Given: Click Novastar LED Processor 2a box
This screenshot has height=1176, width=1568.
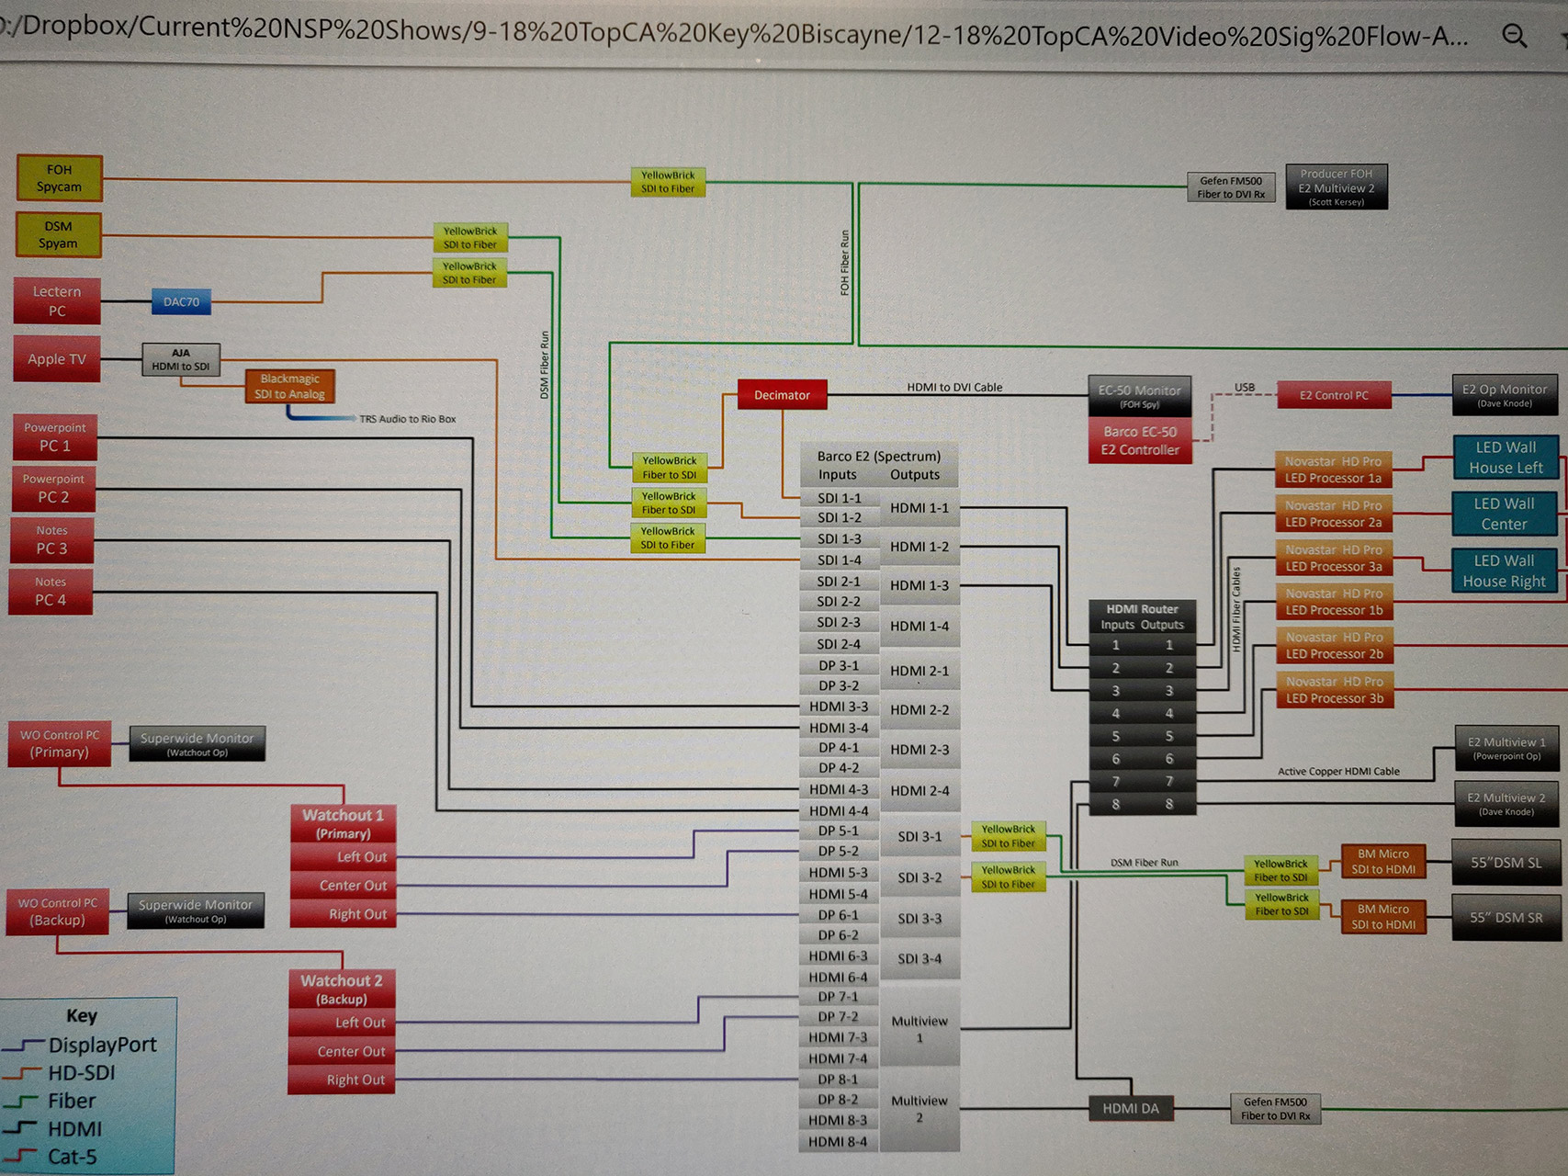Looking at the screenshot, I should point(1334,514).
